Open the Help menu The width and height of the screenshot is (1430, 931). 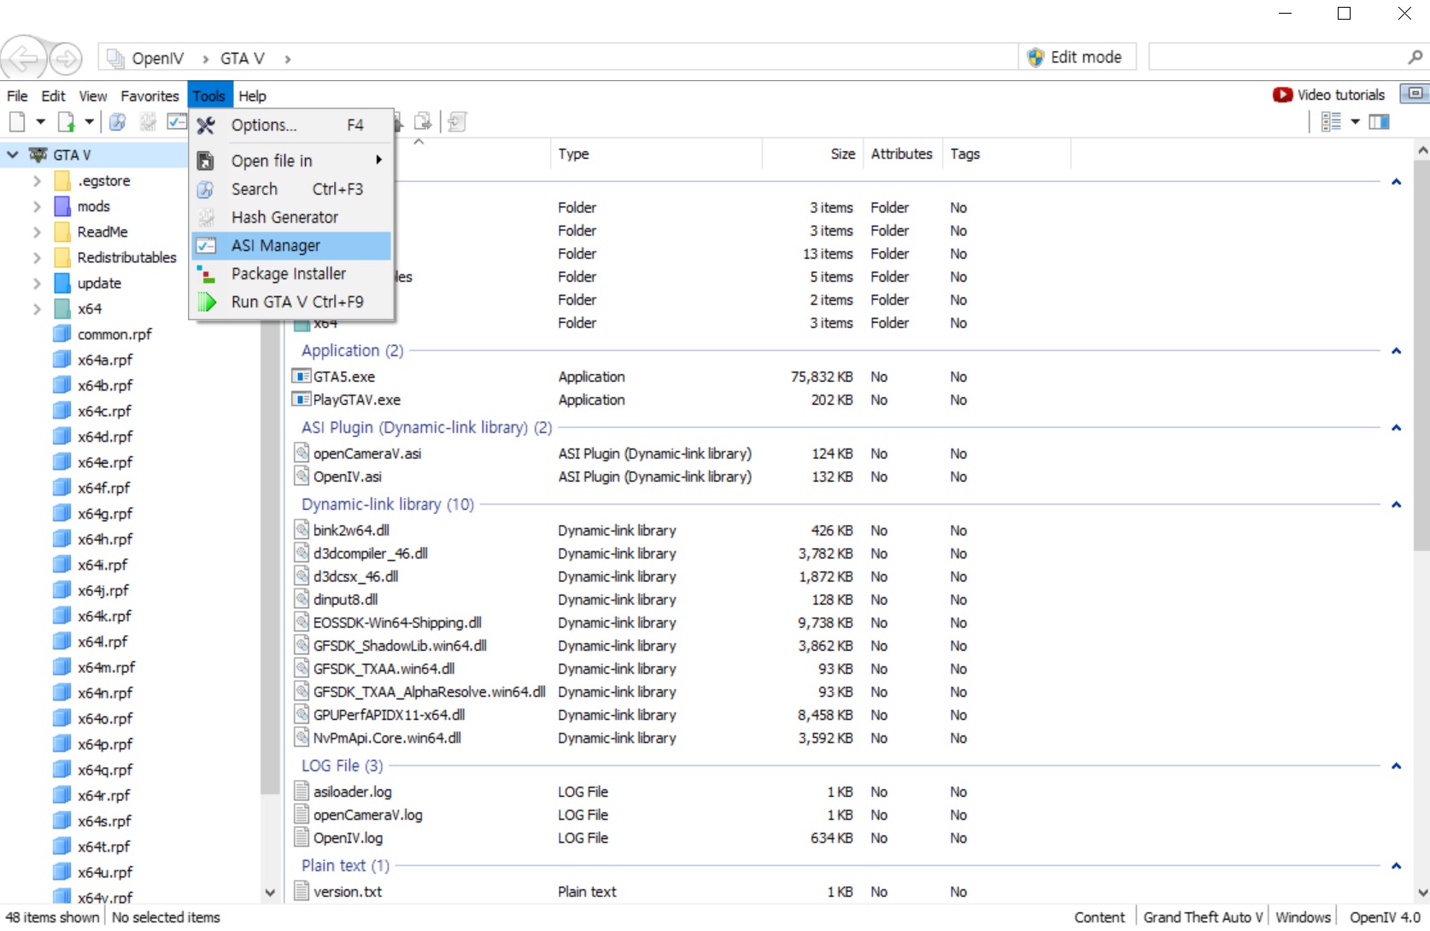point(252,96)
